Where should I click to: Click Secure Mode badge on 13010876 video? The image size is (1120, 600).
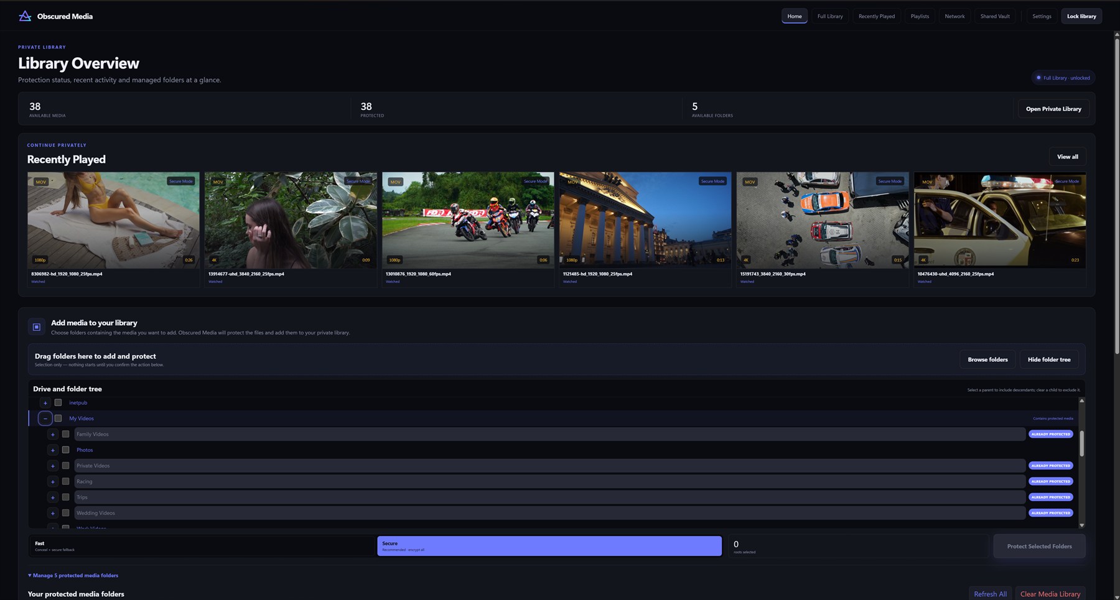click(x=535, y=181)
